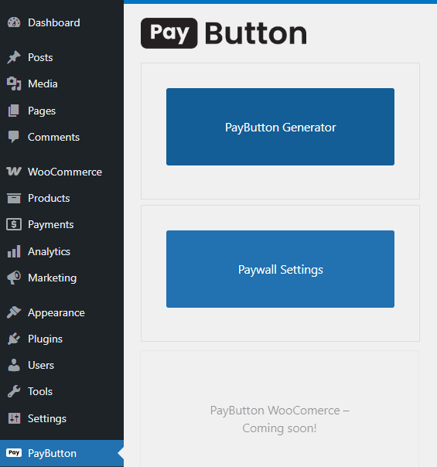Select the PayButton menu label
The image size is (437, 467).
[x=52, y=453]
